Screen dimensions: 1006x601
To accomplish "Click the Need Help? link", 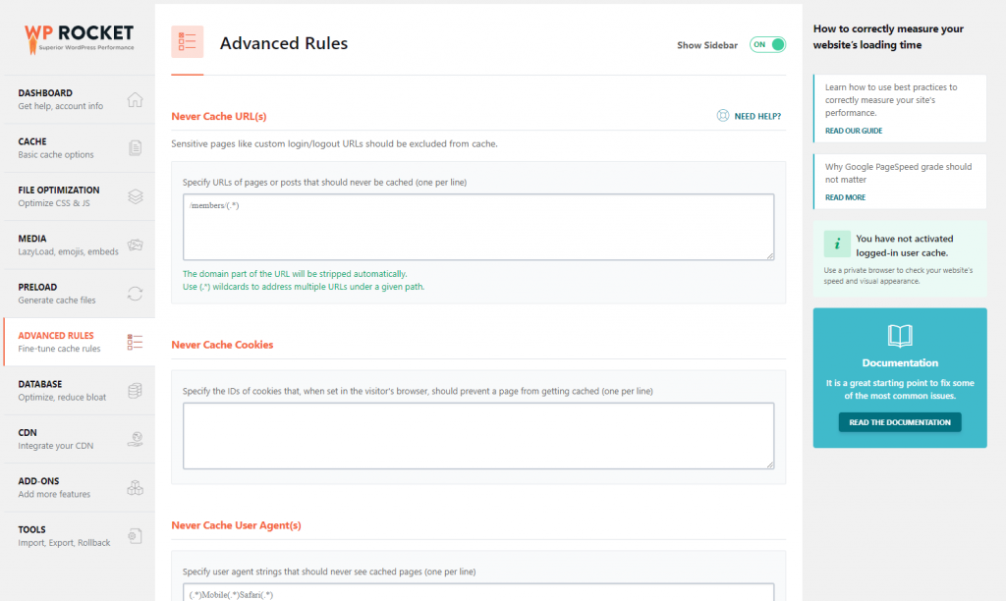I will [757, 116].
